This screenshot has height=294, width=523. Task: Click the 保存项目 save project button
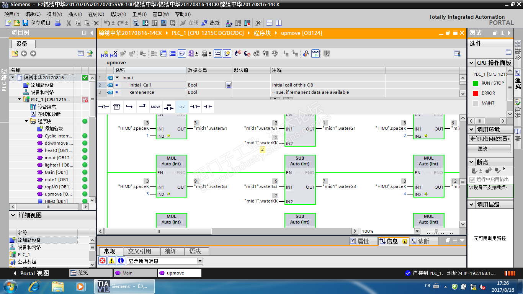coord(41,23)
